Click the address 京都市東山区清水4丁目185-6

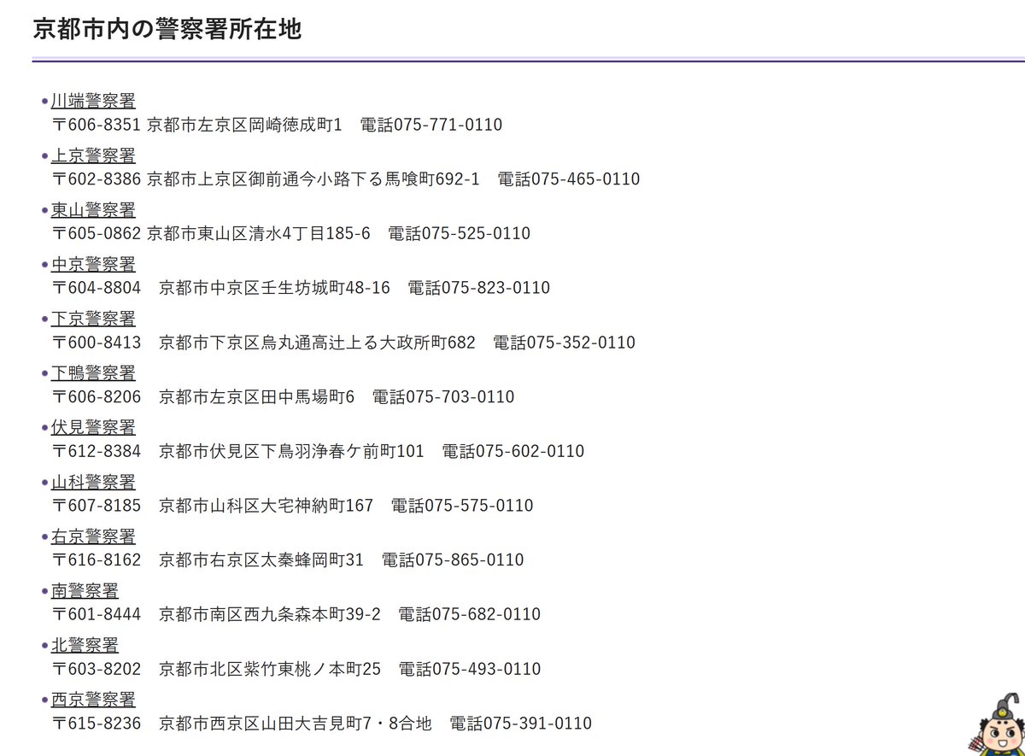click(259, 233)
